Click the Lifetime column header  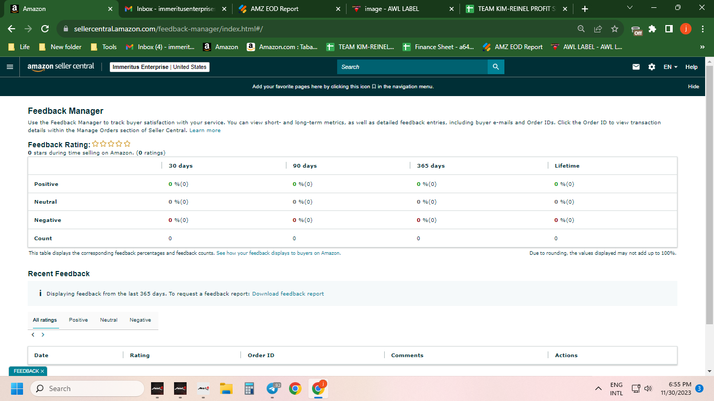567,166
